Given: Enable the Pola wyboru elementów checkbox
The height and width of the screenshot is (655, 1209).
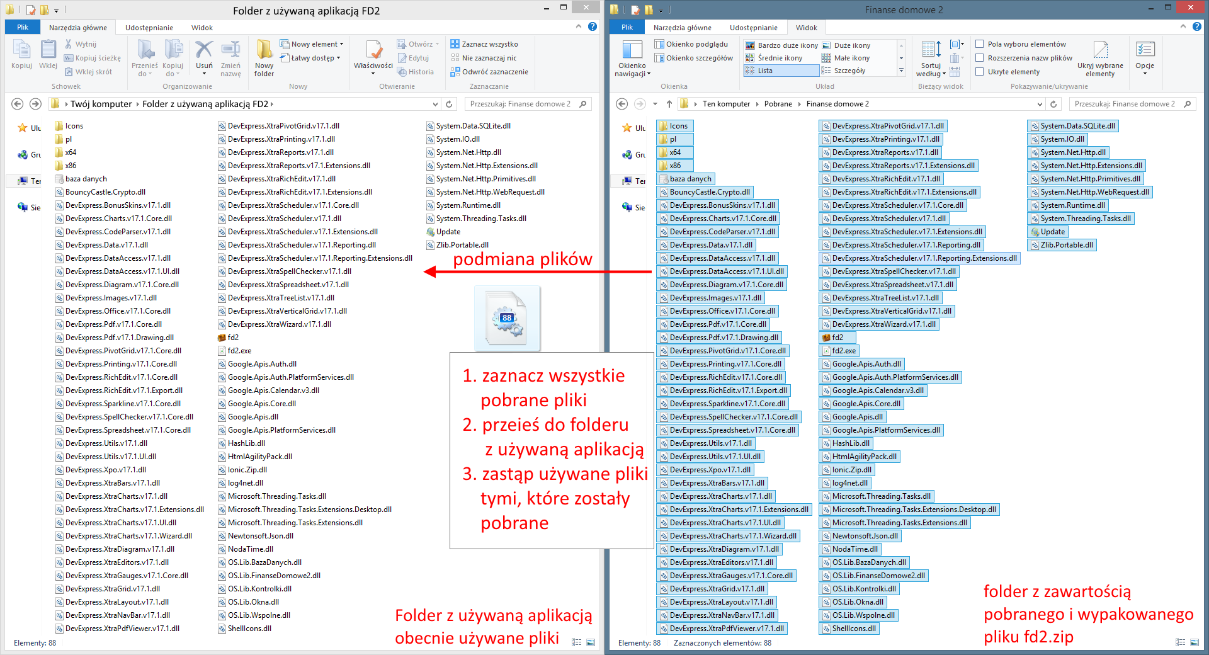Looking at the screenshot, I should 980,44.
